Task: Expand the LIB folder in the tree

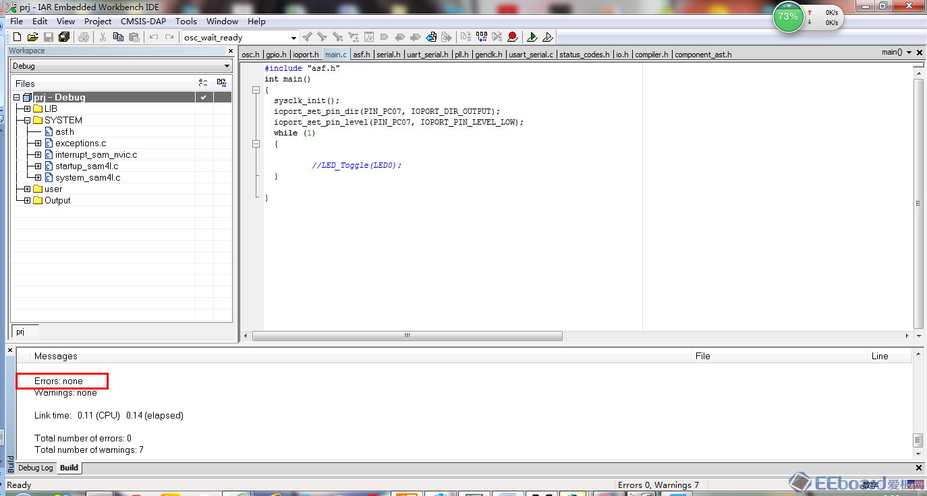Action: (x=27, y=108)
